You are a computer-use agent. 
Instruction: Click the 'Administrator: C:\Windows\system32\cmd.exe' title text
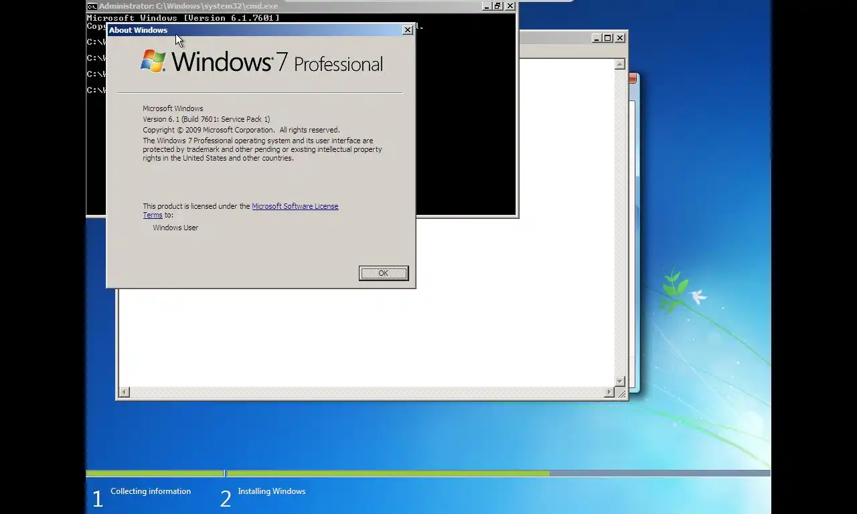coord(188,6)
